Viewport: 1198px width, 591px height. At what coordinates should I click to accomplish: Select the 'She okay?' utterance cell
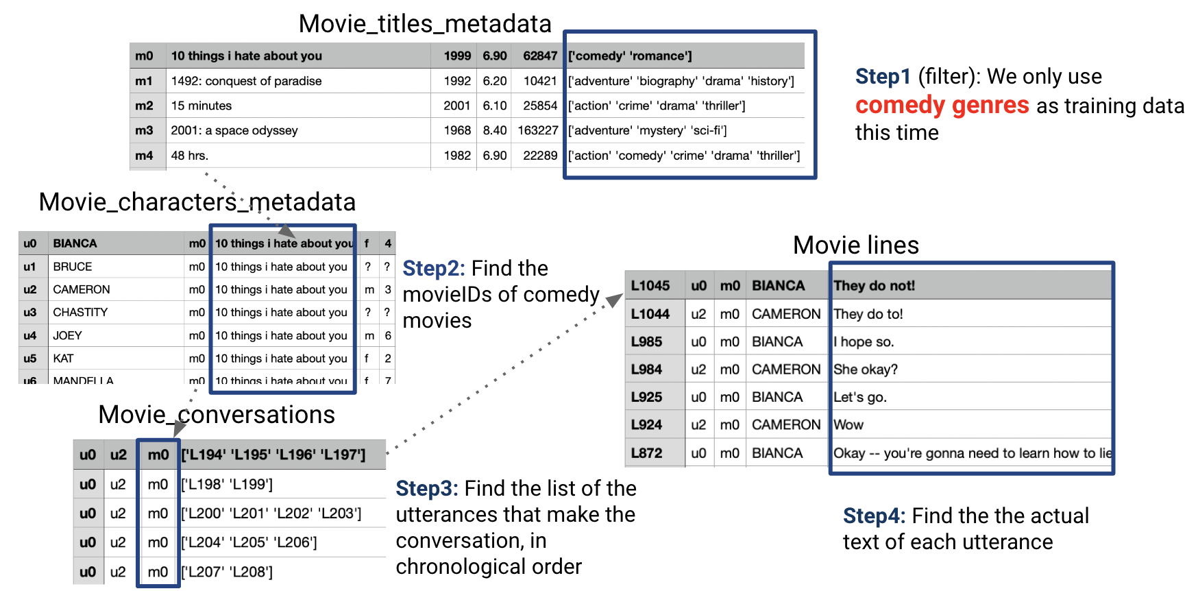865,370
